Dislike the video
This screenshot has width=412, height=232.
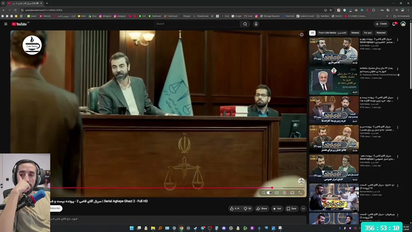[x=247, y=208]
